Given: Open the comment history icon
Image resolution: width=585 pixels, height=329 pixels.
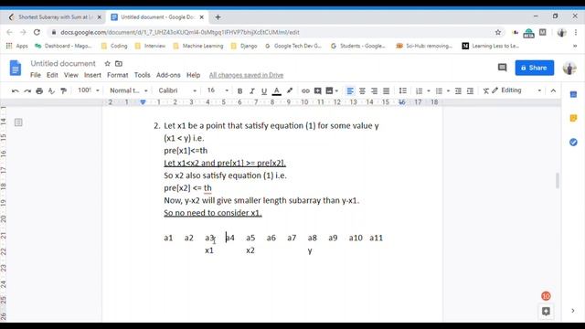Looking at the screenshot, I should click(502, 68).
